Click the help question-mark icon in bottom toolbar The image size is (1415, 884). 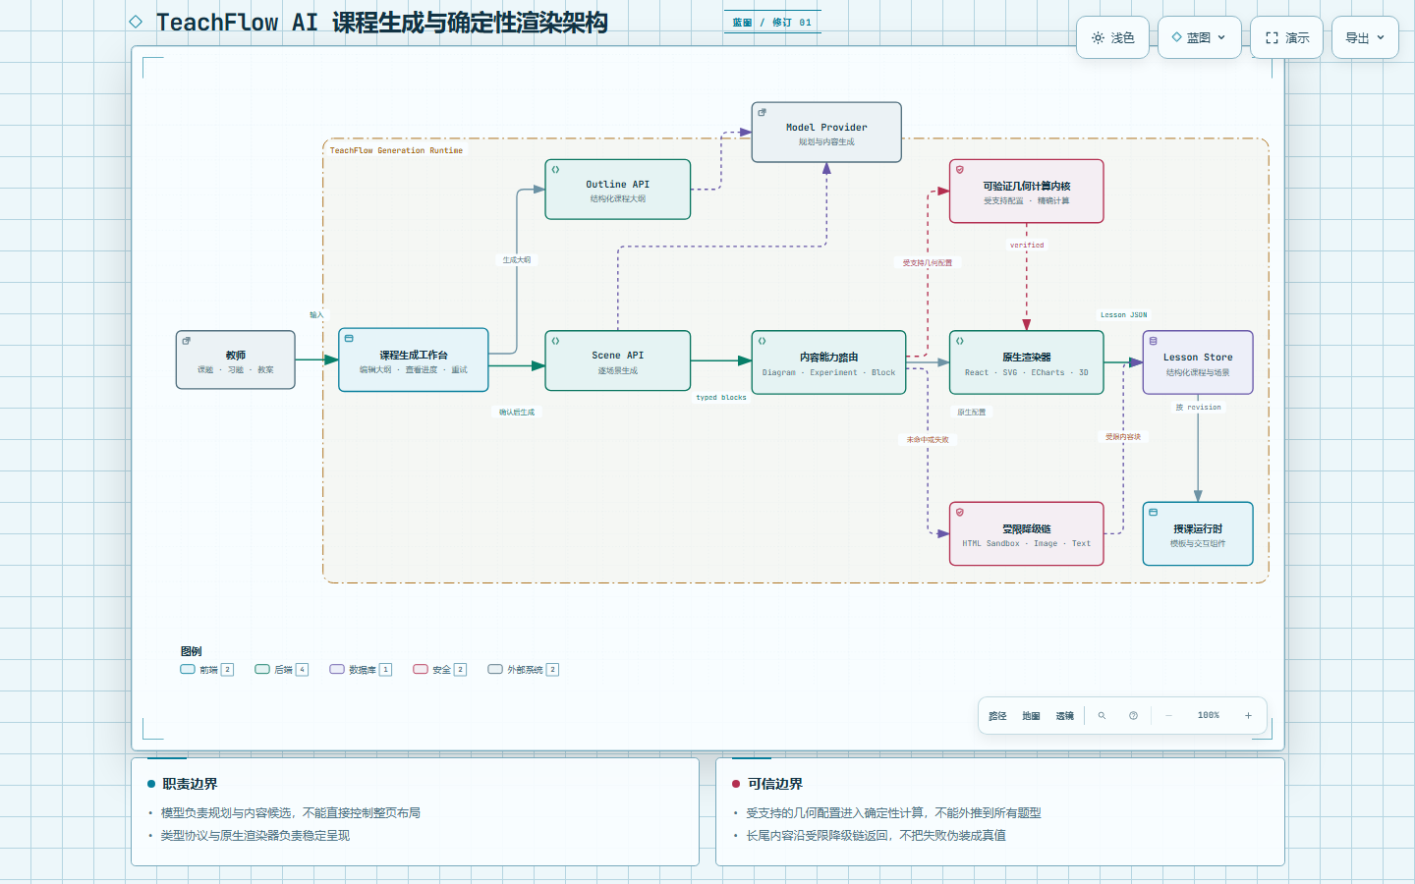click(x=1133, y=716)
